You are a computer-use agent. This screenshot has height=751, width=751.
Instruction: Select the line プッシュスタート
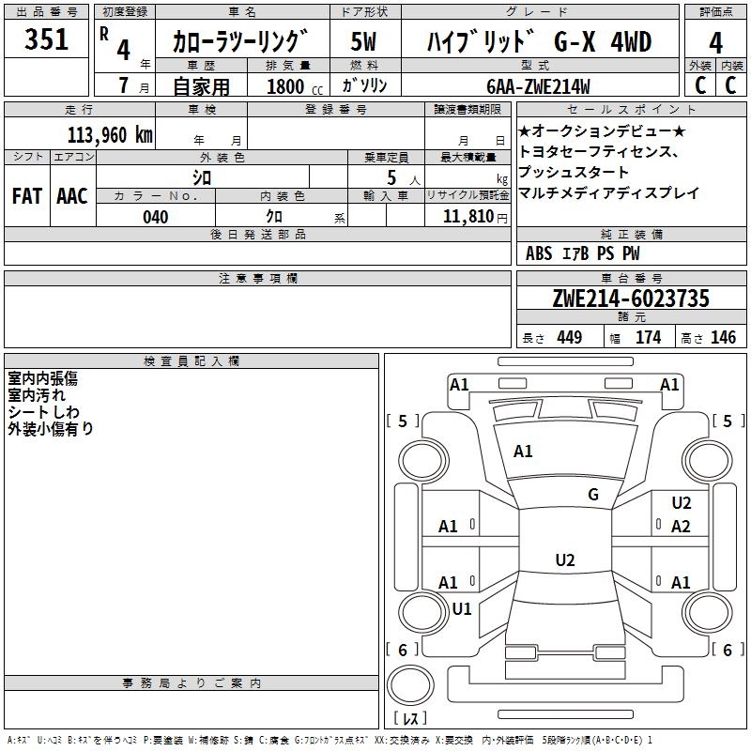(574, 172)
